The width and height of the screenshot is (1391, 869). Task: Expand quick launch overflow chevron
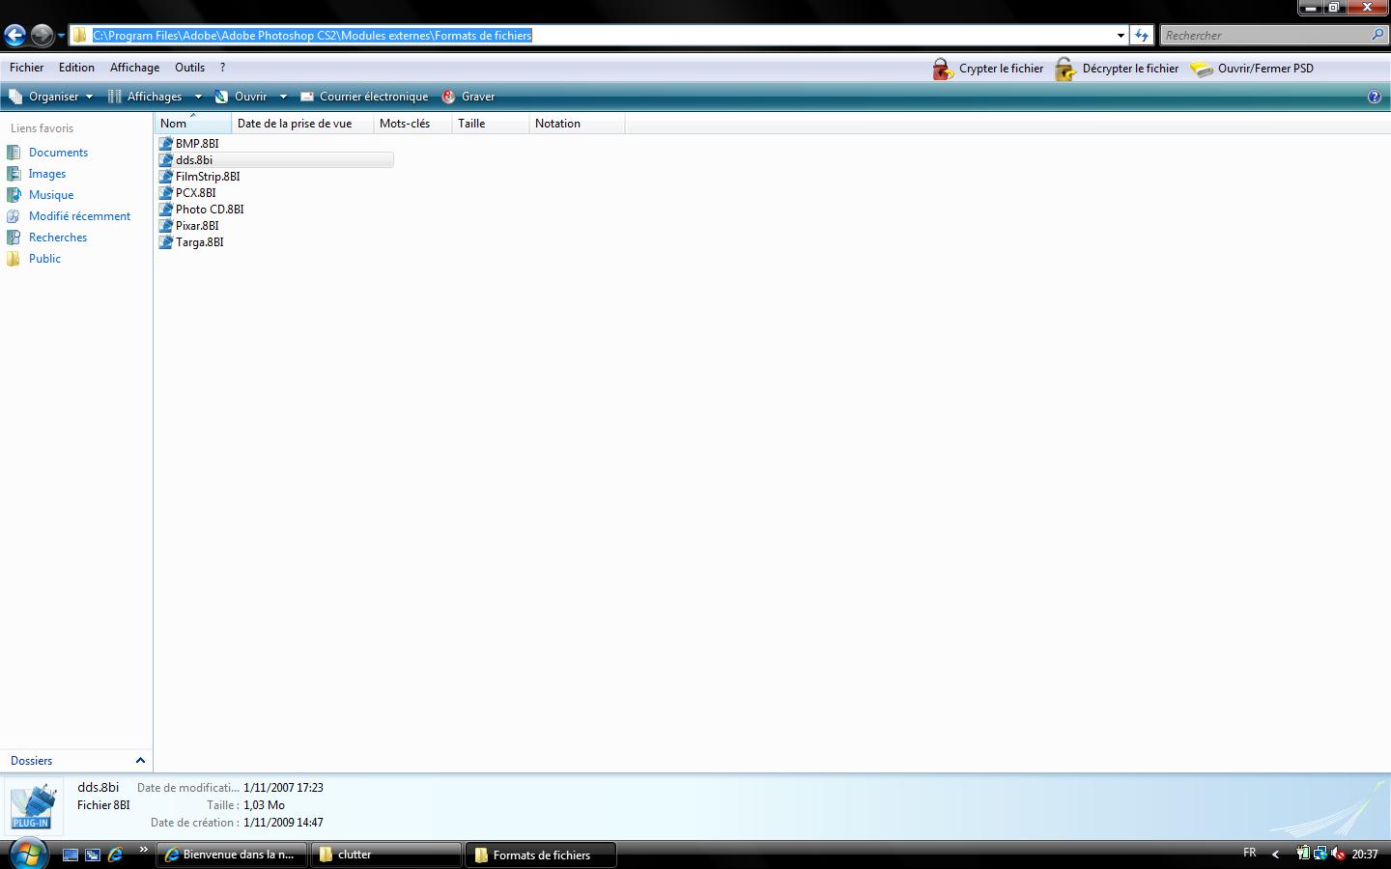pos(144,851)
